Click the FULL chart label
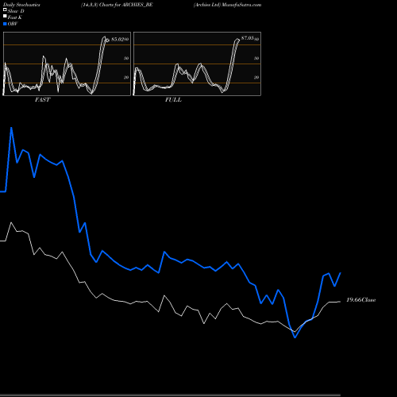 tap(173, 100)
